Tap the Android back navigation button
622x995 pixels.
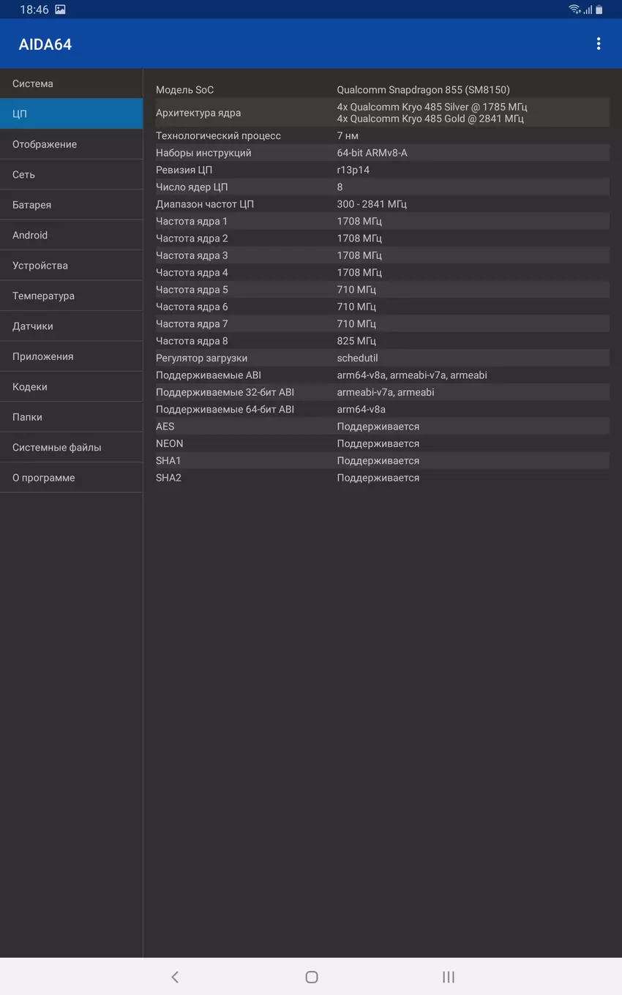[x=174, y=977]
